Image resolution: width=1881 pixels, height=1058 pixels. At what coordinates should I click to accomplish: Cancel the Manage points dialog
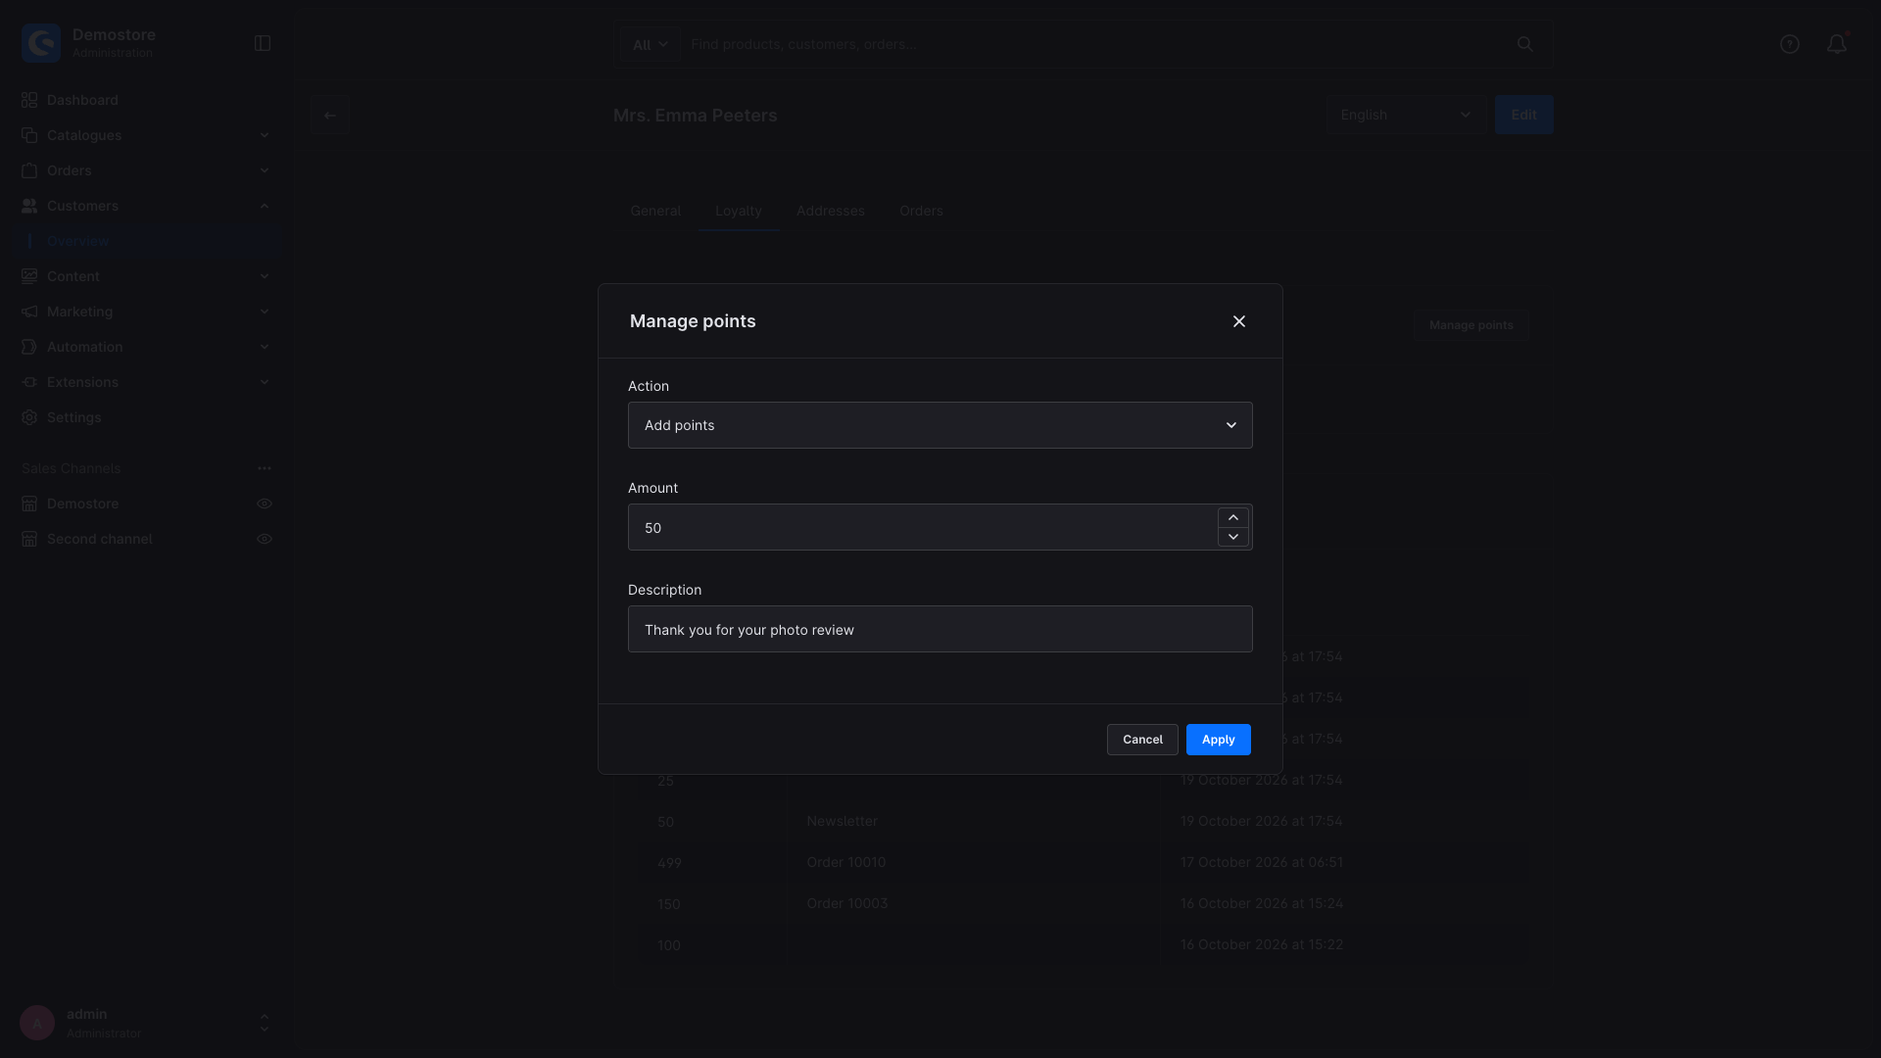click(1142, 740)
